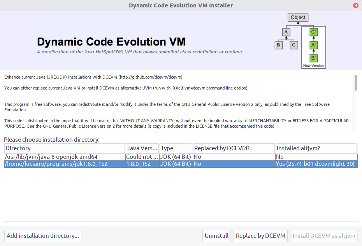Click the Type cell in the java-8-openjdk-amd64 row
The height and width of the screenshot is (246, 362).
176,157
